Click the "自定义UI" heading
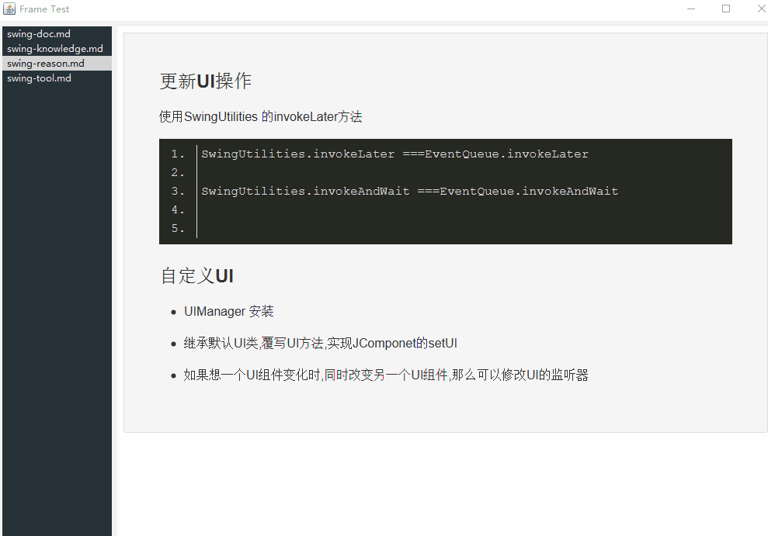 196,275
